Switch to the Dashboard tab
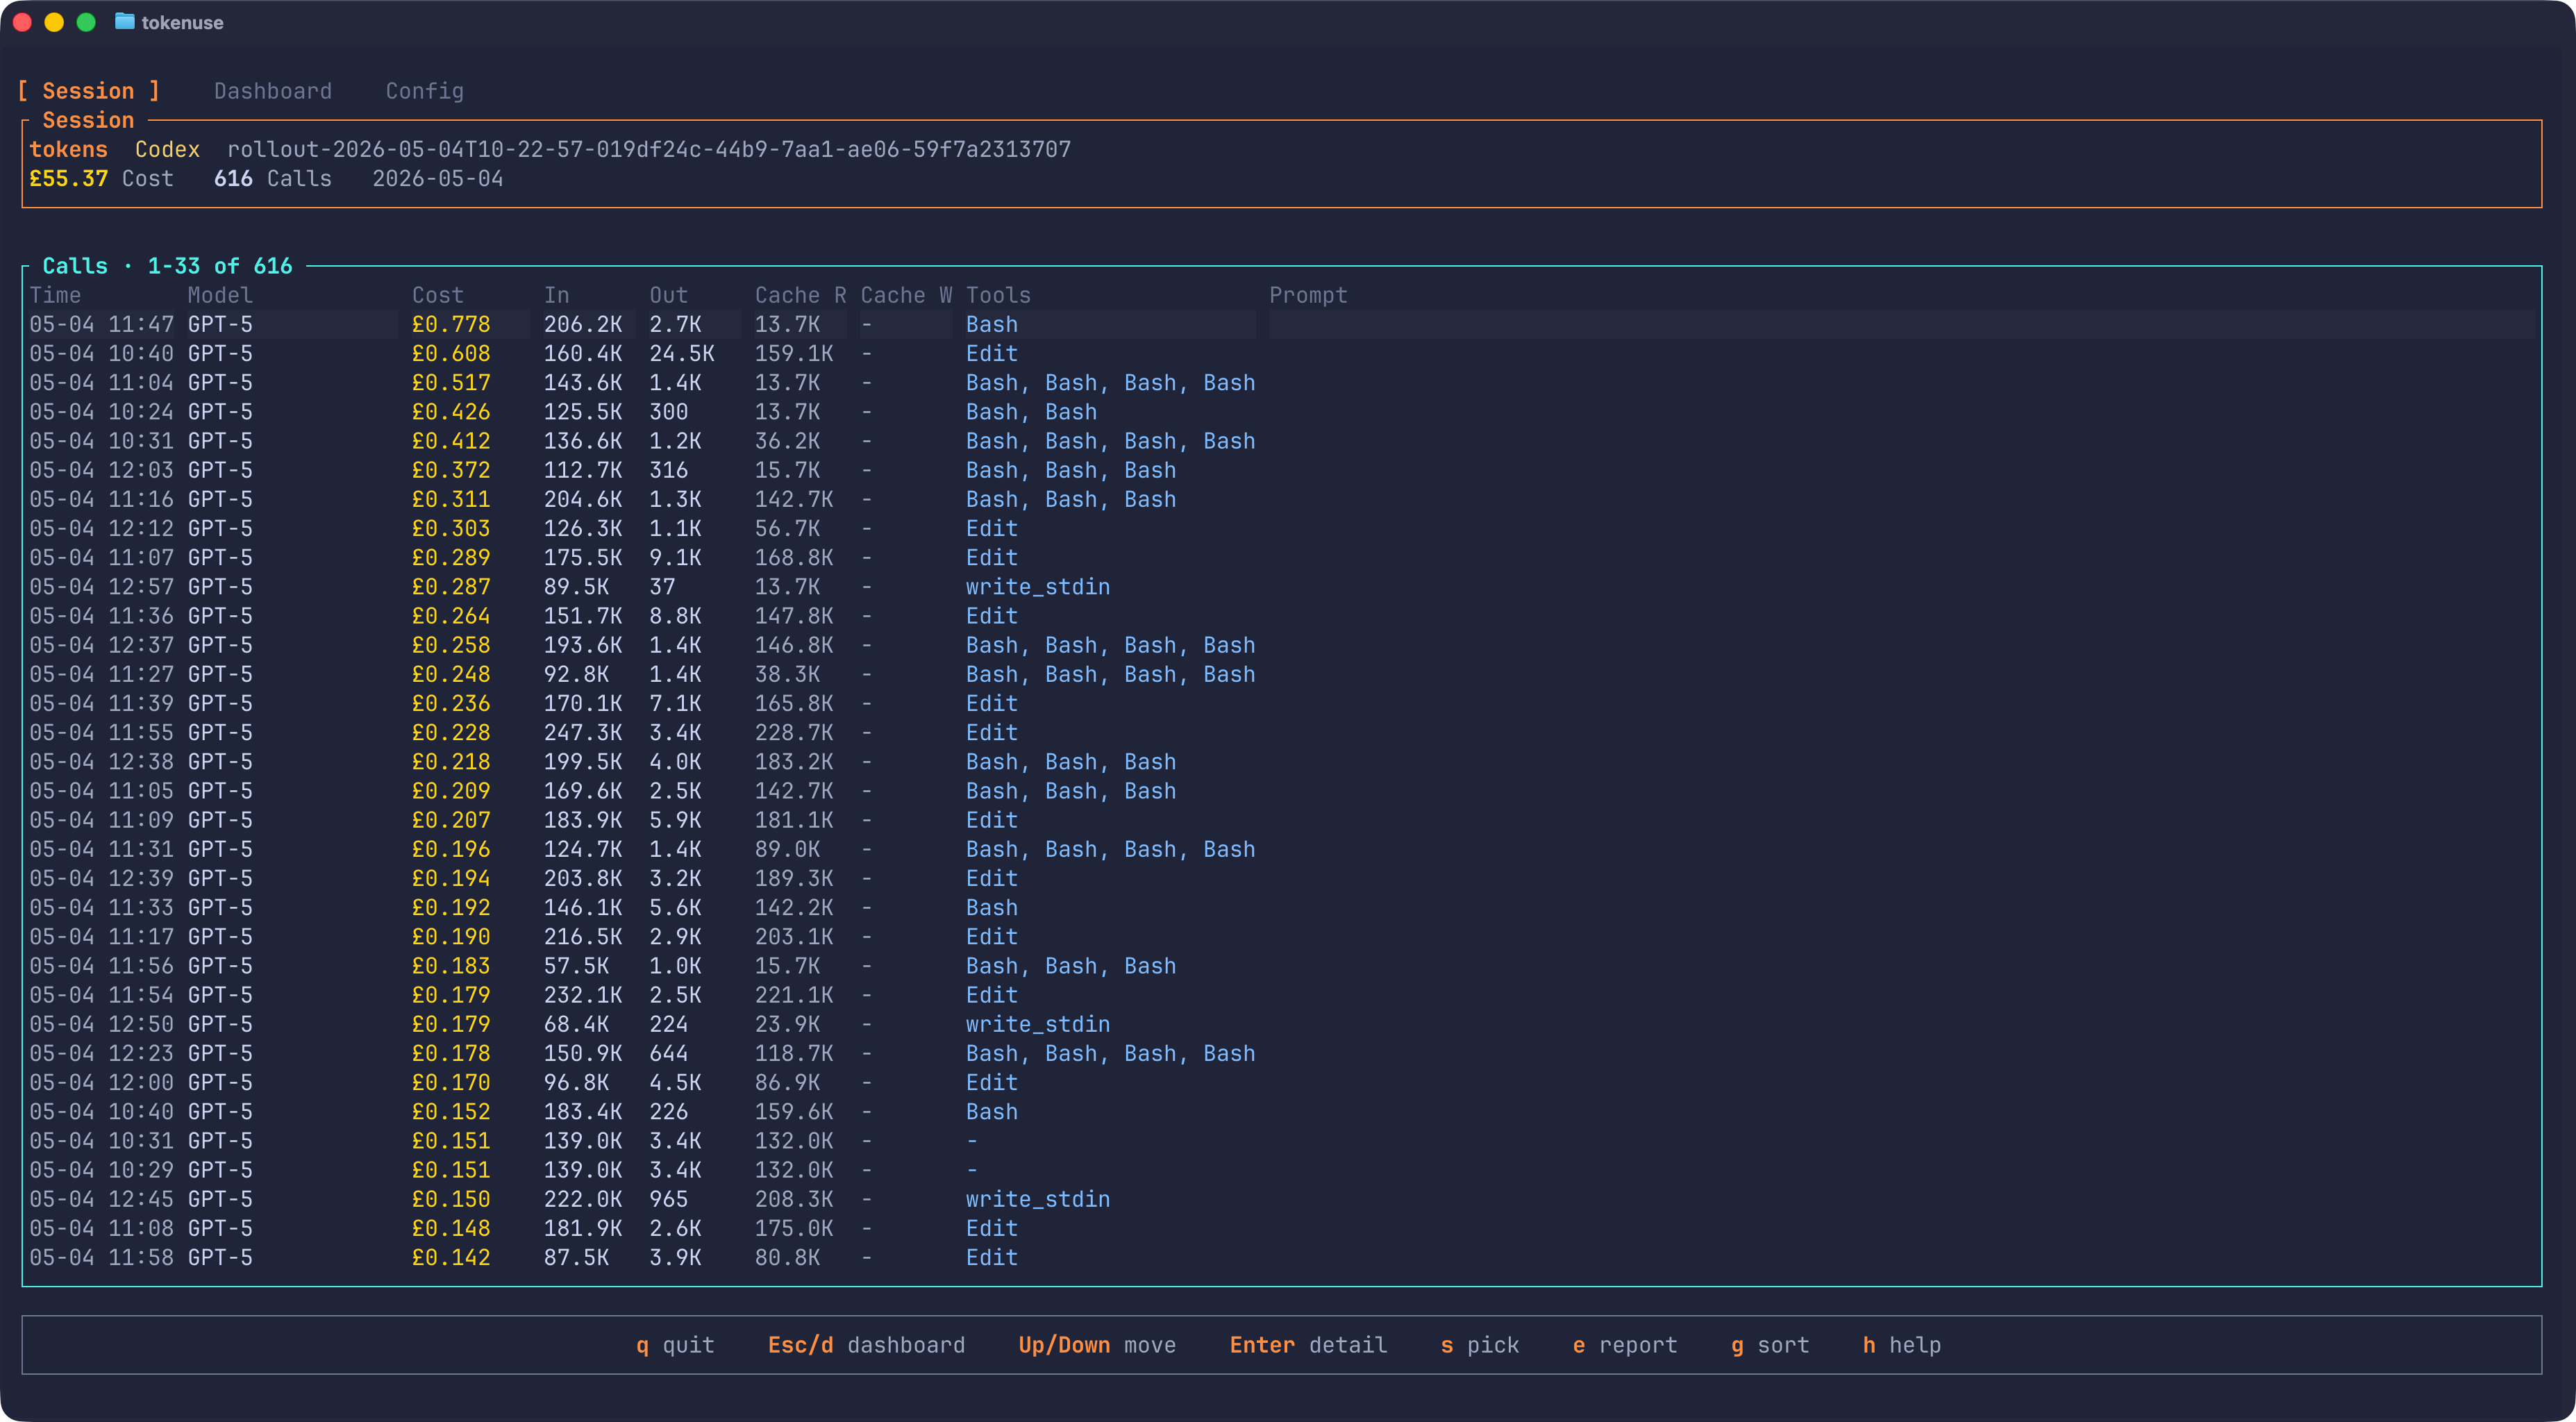Image resolution: width=2576 pixels, height=1422 pixels. pyautogui.click(x=273, y=91)
